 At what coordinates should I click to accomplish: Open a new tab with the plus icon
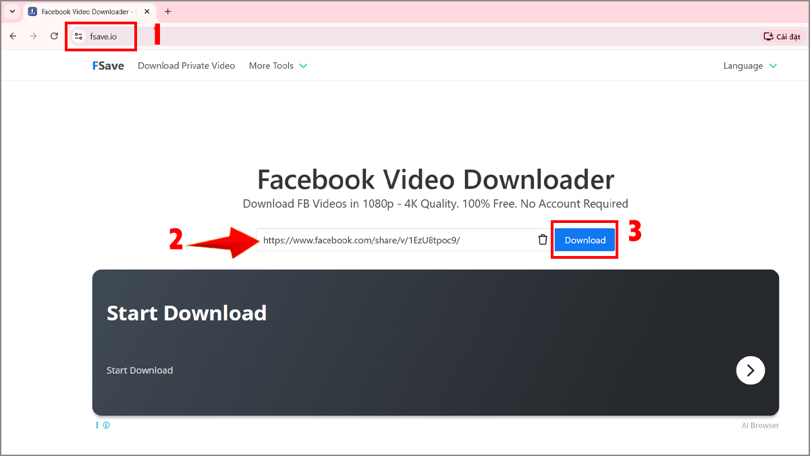(x=167, y=11)
